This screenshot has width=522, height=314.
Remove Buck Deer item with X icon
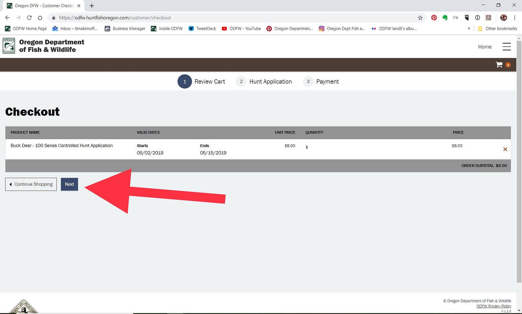pyautogui.click(x=505, y=149)
